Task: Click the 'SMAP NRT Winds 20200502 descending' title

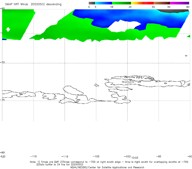Action: tap(33, 4)
